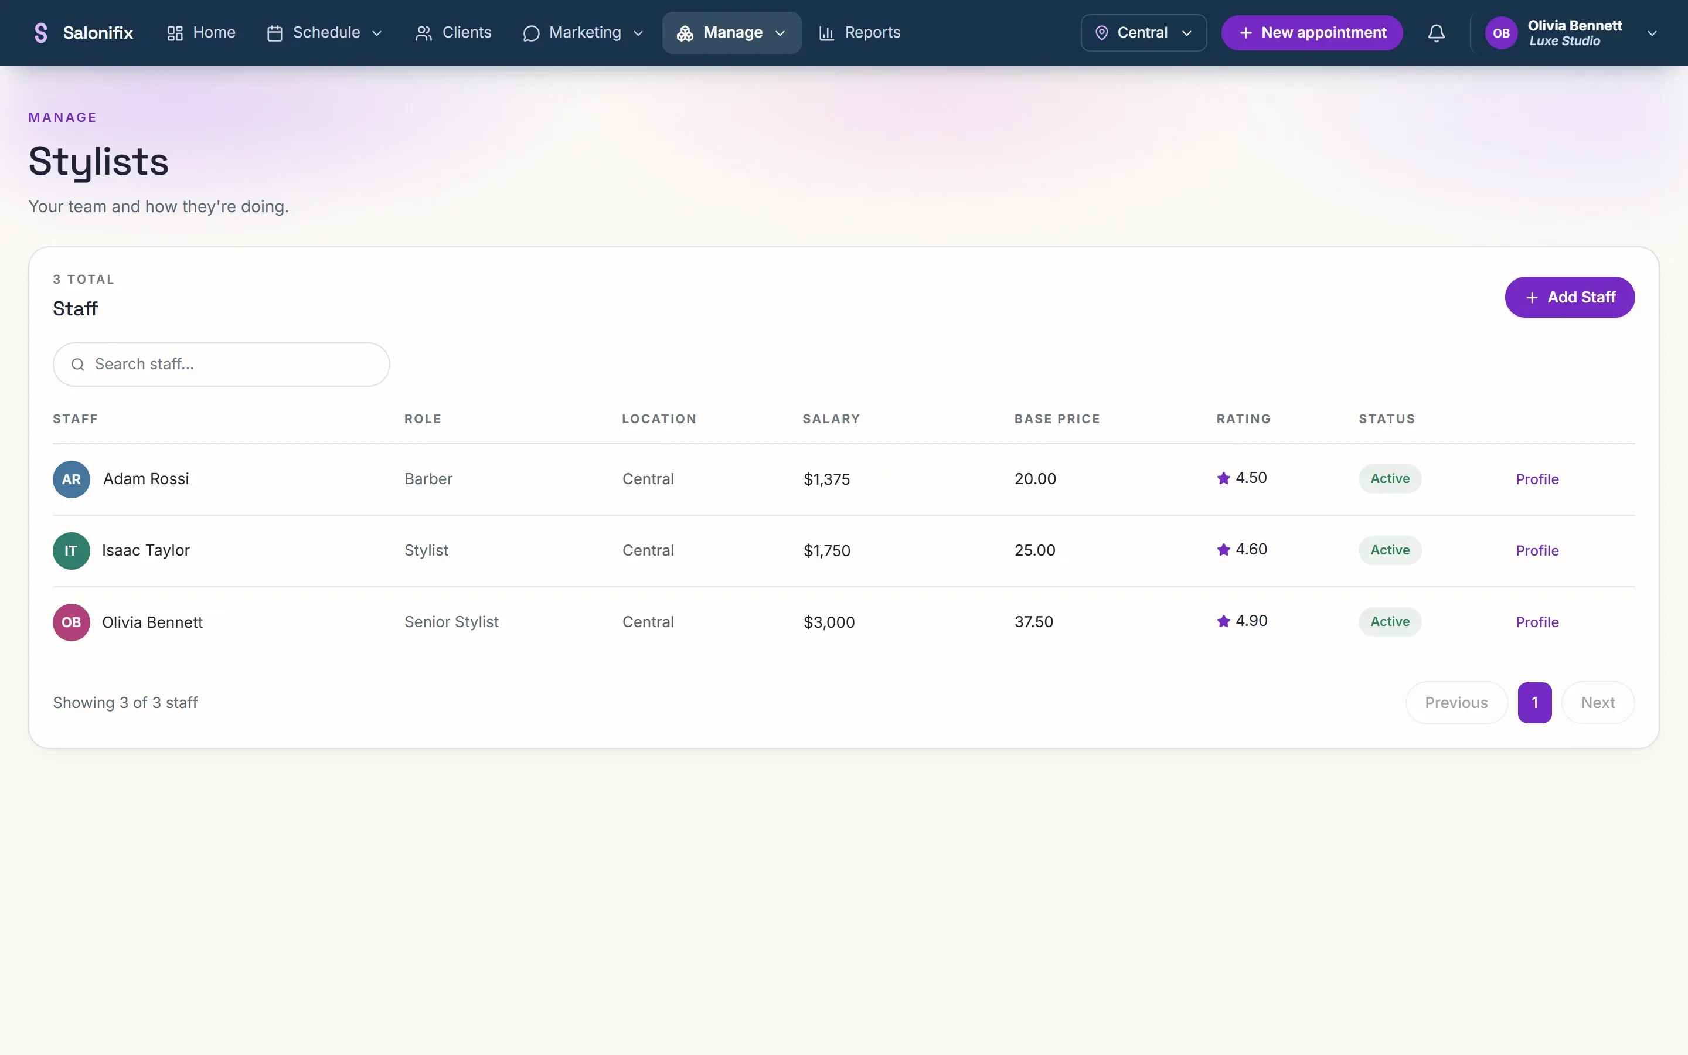Open Adam Rossi's Profile link
Viewport: 1688px width, 1055px height.
[x=1537, y=479]
